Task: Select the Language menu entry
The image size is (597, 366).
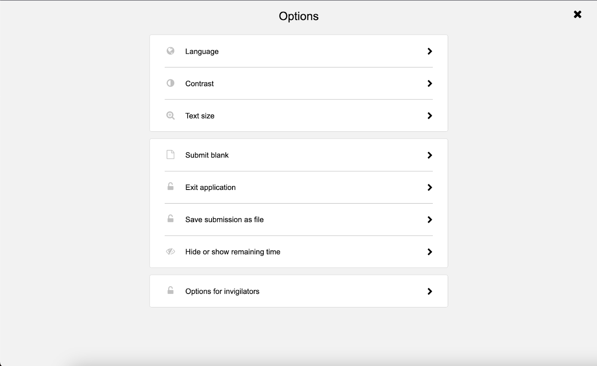Action: 298,51
